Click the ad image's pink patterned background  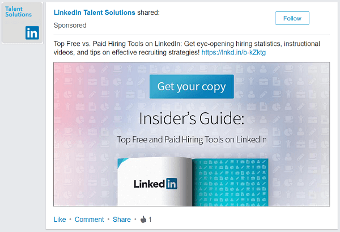click(79, 113)
